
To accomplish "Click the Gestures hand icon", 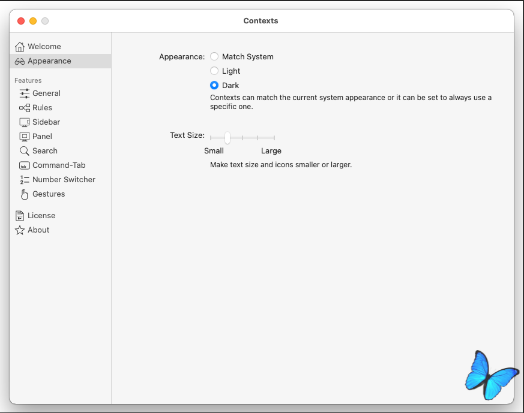I will pyautogui.click(x=25, y=194).
